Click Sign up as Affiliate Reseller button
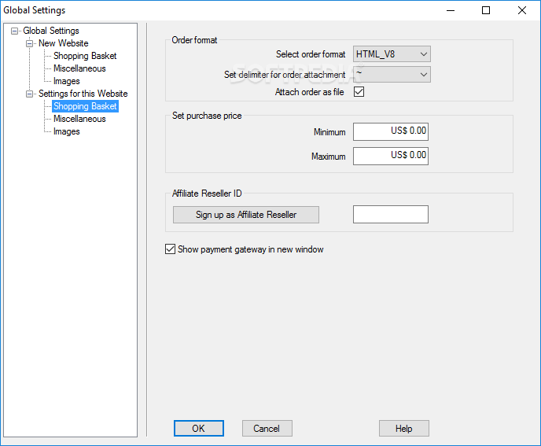Viewport: 541px width, 446px height. pyautogui.click(x=246, y=215)
